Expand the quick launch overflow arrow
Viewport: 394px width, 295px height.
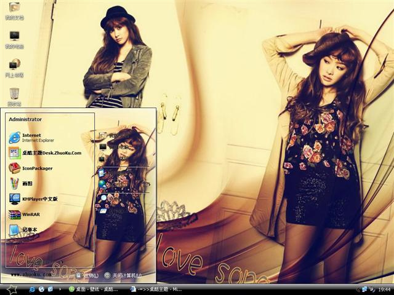click(x=60, y=289)
